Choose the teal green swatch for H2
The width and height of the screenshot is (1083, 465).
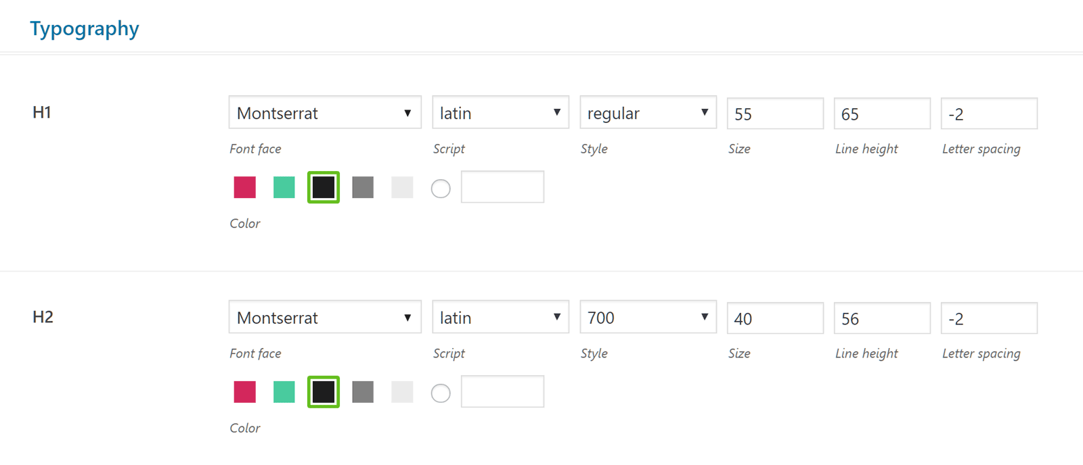pos(284,392)
